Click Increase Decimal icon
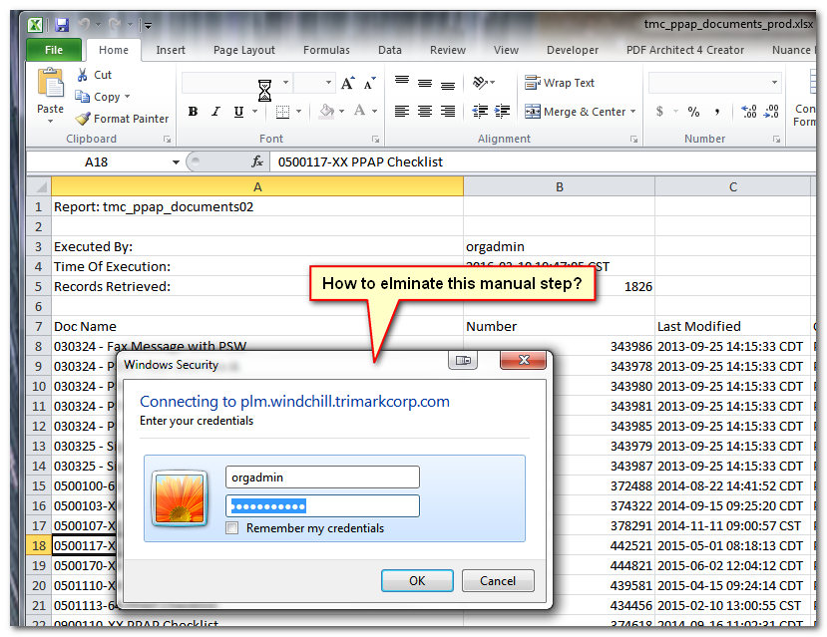Screen dimensions: 827x637 tap(749, 112)
